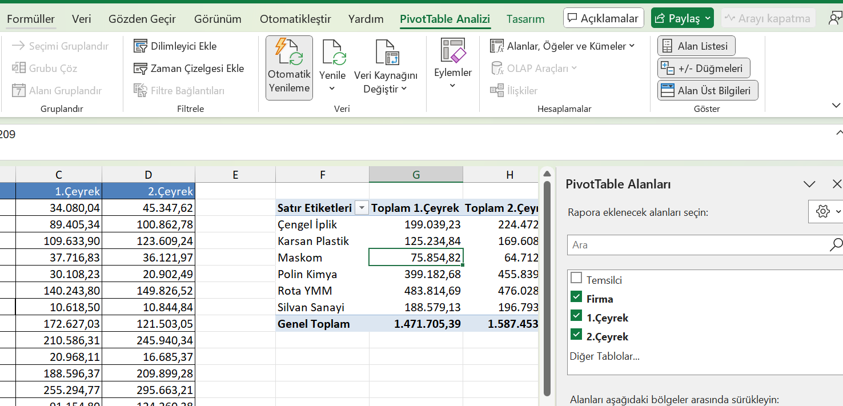843x406 pixels.
Task: Uncheck the Firma field checkbox
Action: pos(576,298)
